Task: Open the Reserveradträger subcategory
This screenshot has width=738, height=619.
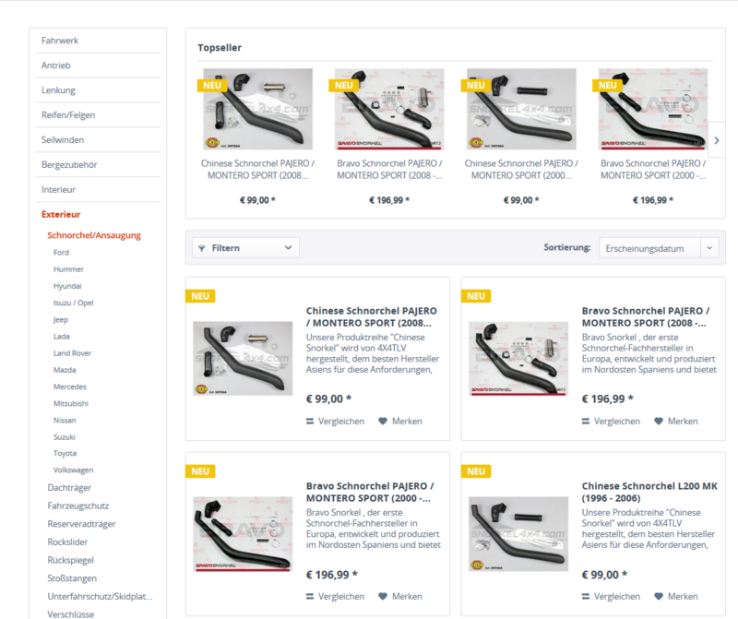Action: pos(81,524)
